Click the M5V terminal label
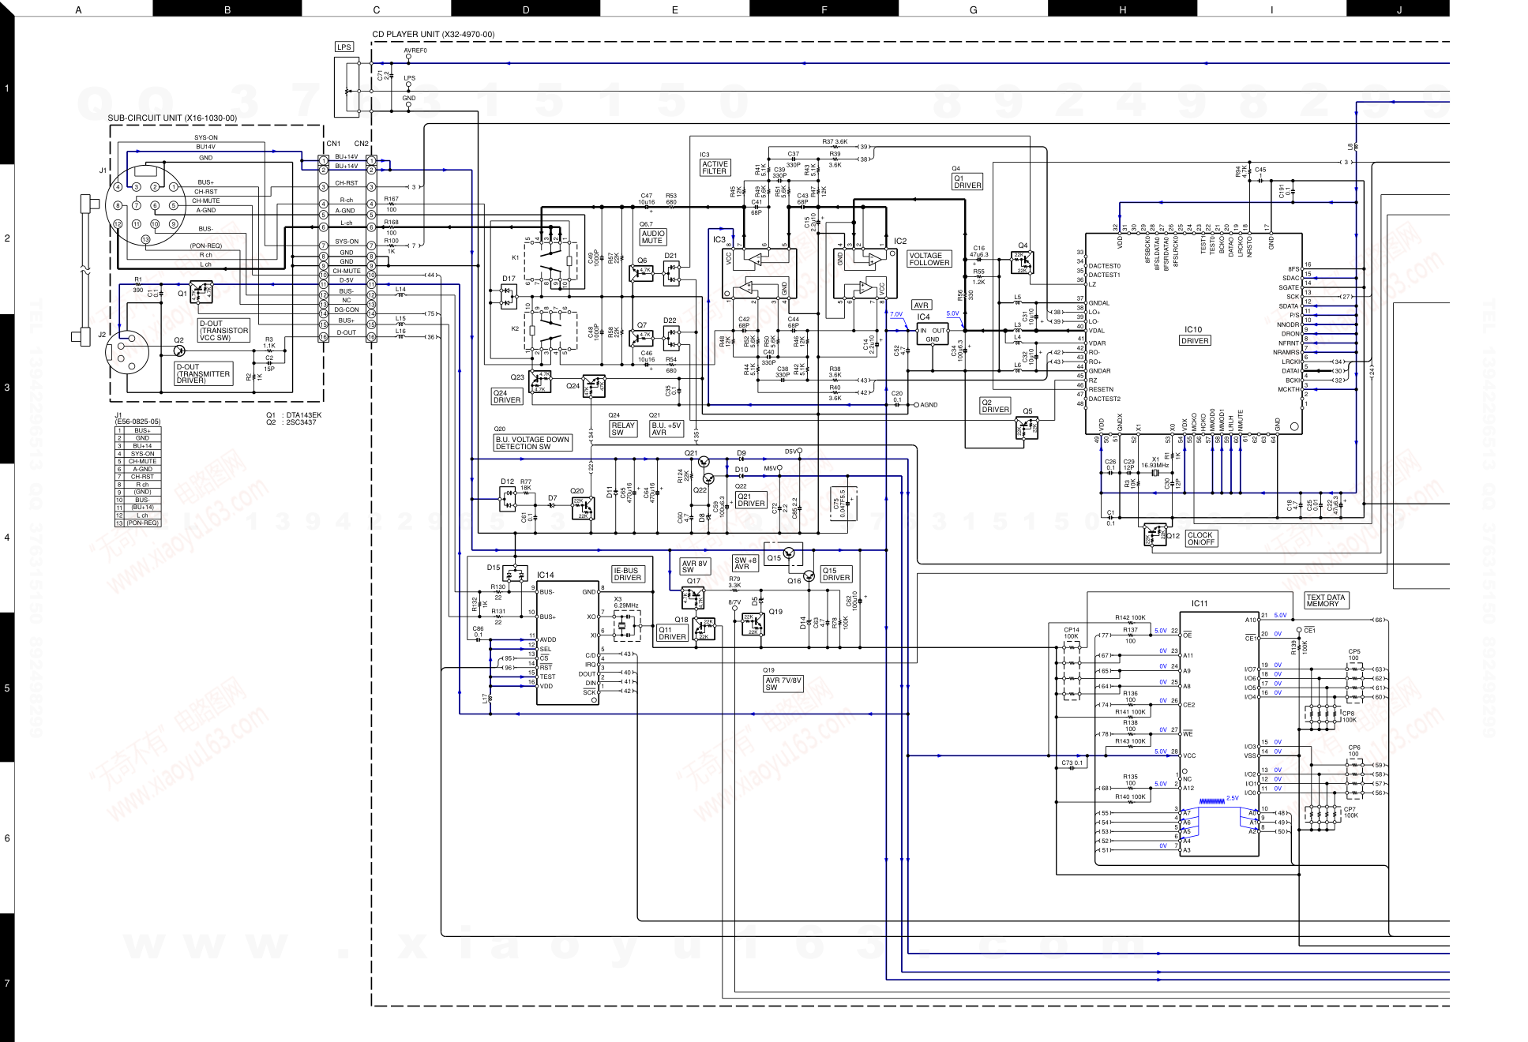The image size is (1528, 1042). tap(770, 468)
